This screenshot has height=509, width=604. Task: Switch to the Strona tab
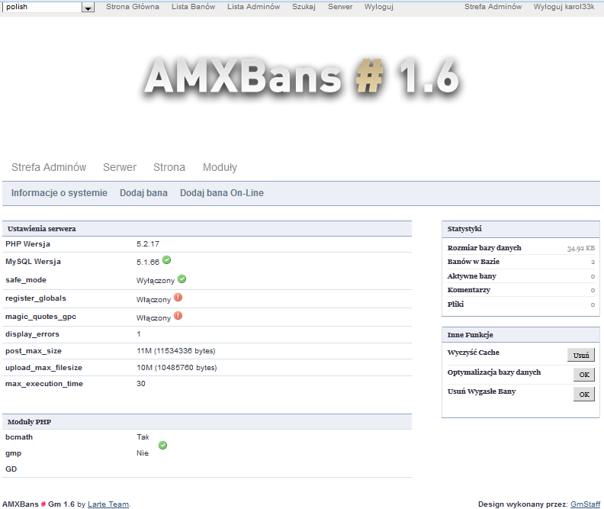[x=169, y=167]
